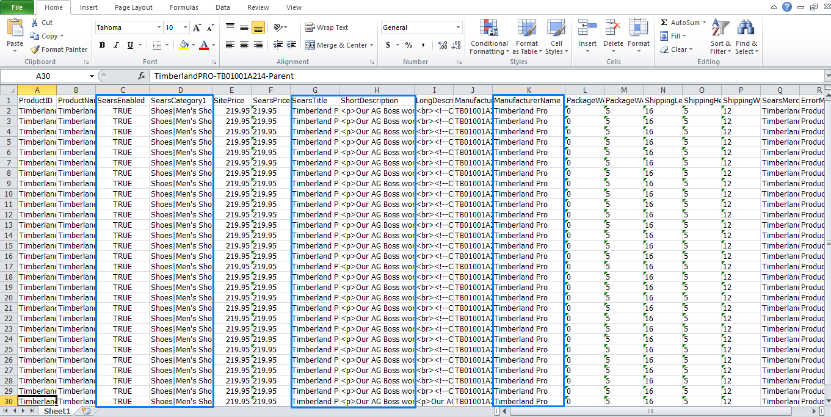Apply yellow Fill Color bucket
Image resolution: width=831 pixels, height=417 pixels.
(184, 45)
